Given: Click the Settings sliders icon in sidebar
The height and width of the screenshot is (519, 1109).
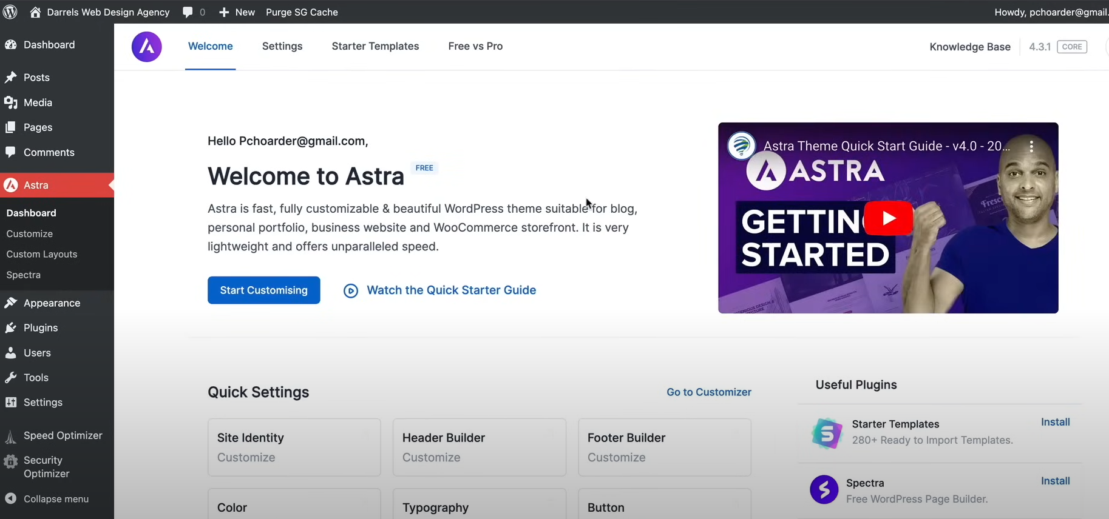Looking at the screenshot, I should [x=11, y=403].
